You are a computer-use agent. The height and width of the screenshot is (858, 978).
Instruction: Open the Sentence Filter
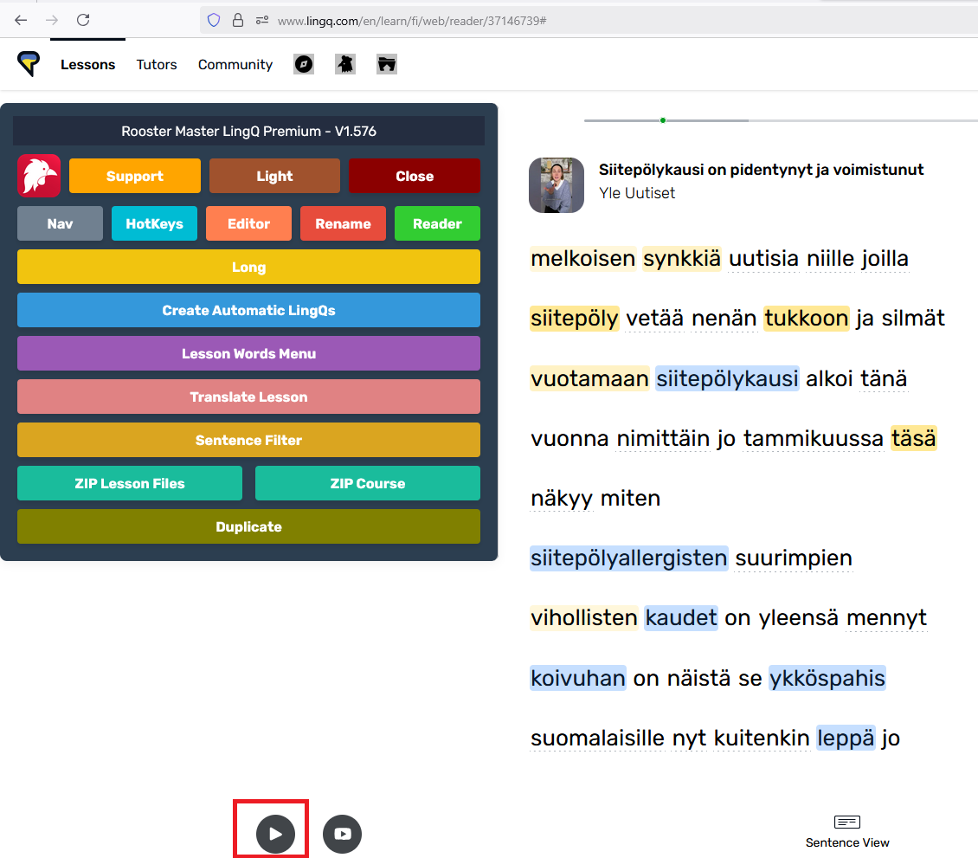tap(249, 440)
